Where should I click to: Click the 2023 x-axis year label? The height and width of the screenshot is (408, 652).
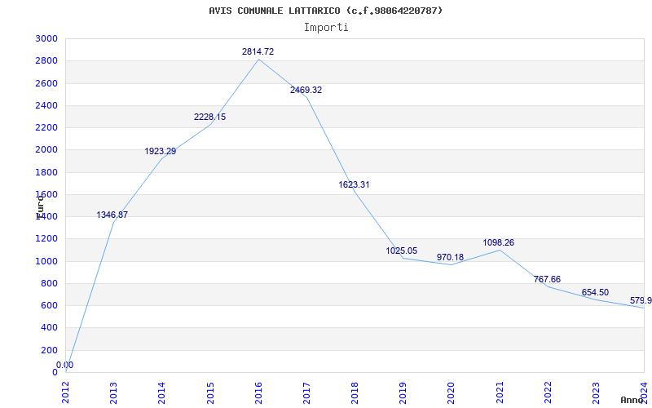pos(596,393)
